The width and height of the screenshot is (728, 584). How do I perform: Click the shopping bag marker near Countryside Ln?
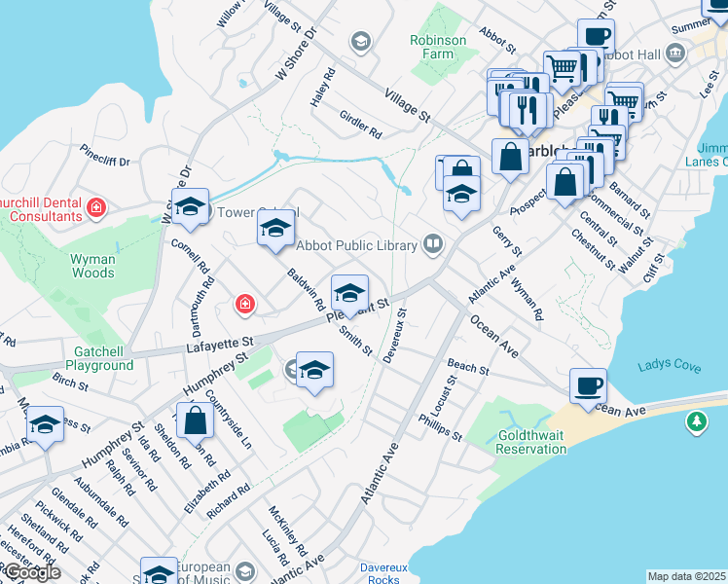[196, 420]
